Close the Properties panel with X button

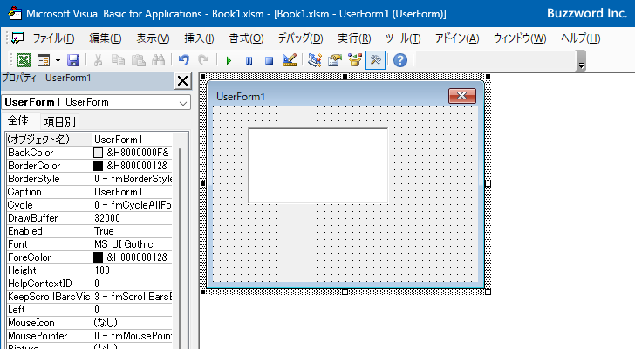[x=182, y=81]
